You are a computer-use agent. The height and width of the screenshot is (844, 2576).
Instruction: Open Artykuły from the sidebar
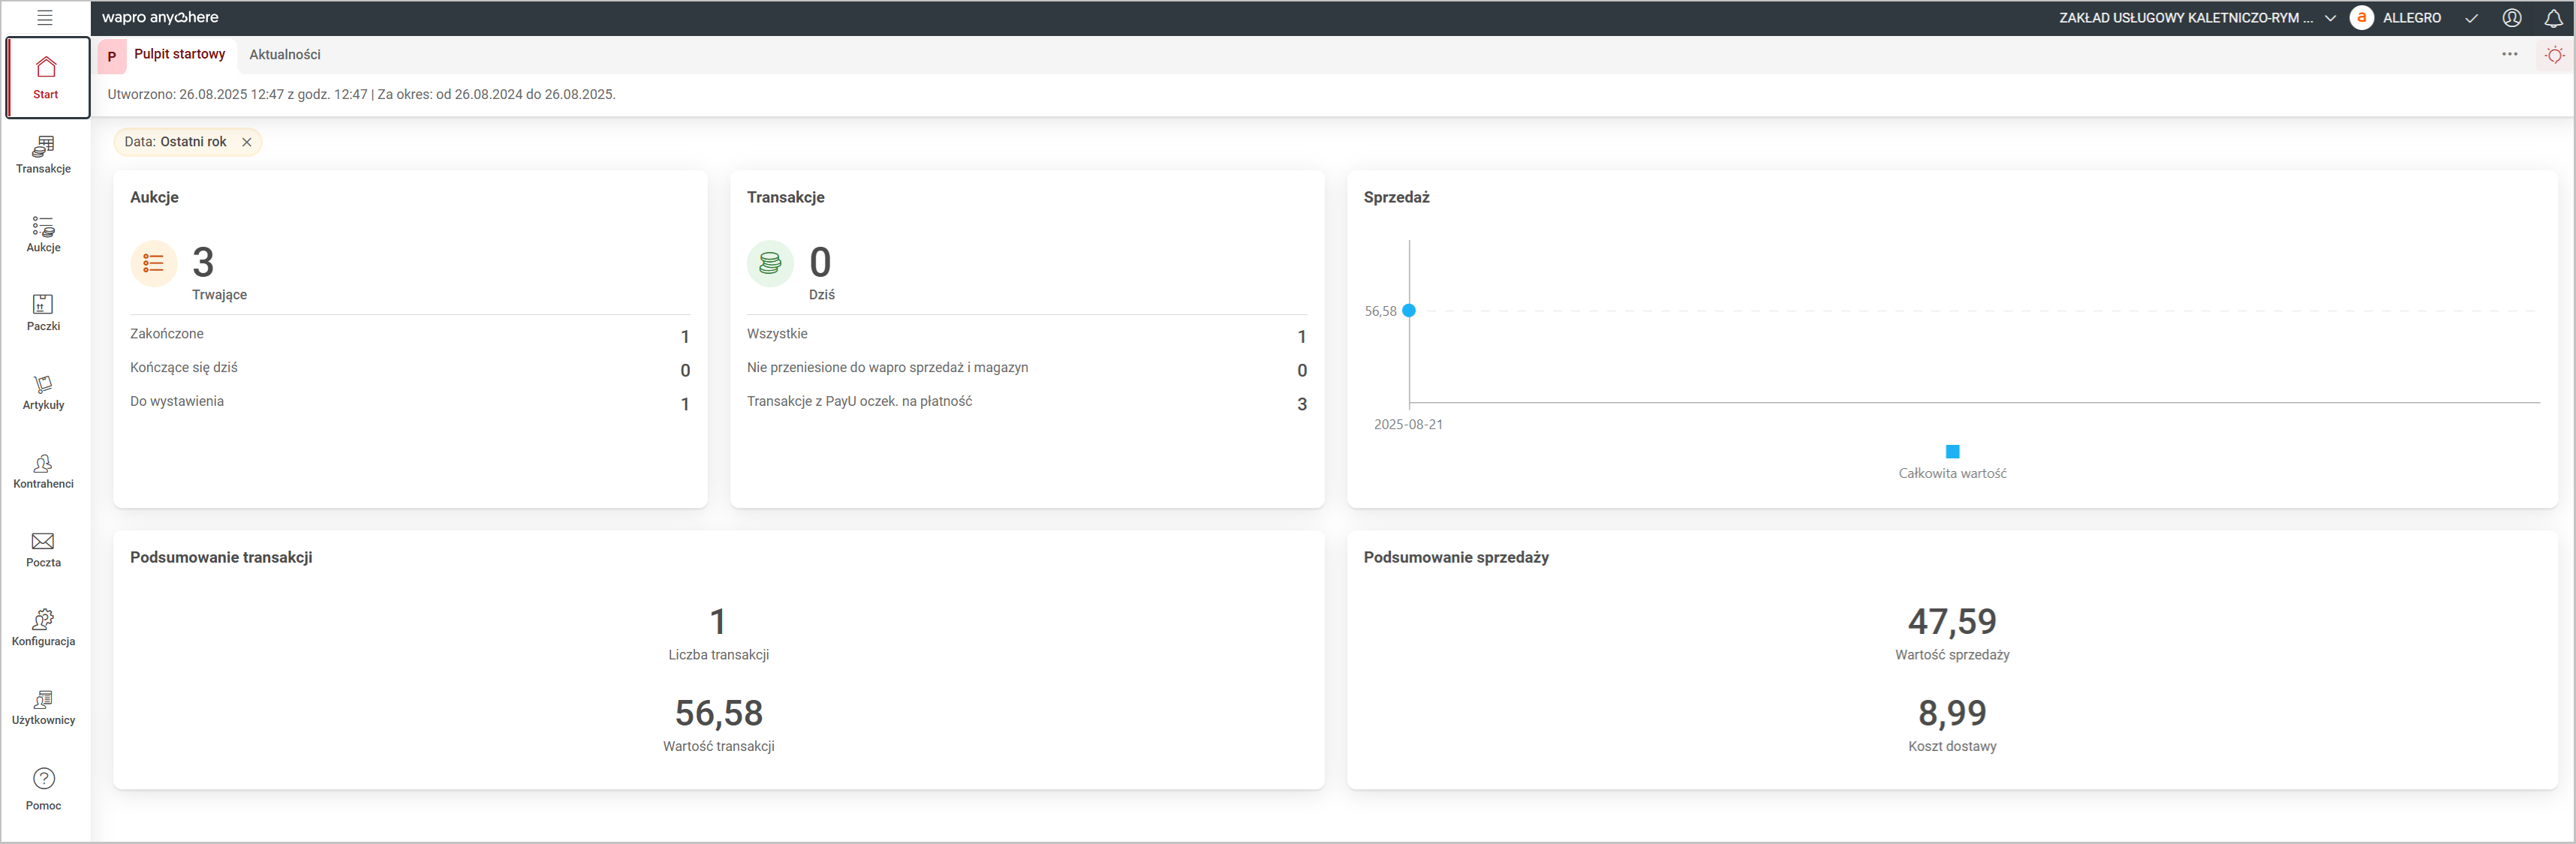pyautogui.click(x=43, y=391)
